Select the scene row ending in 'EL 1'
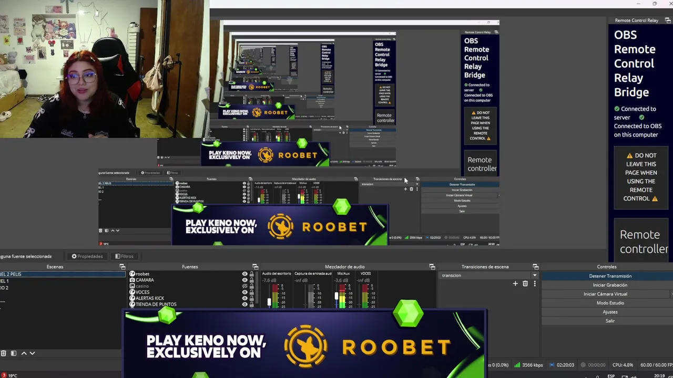Image resolution: width=673 pixels, height=378 pixels. 62,281
